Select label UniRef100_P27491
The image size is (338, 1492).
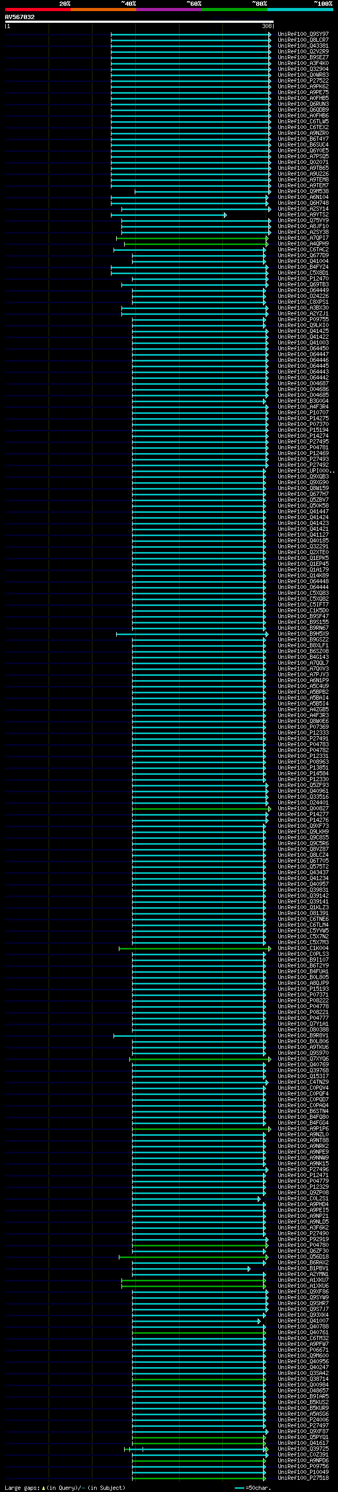[303, 738]
